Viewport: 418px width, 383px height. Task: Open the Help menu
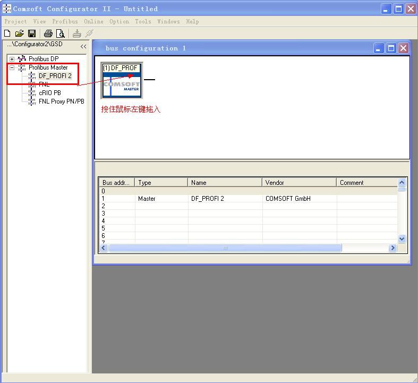pos(192,21)
